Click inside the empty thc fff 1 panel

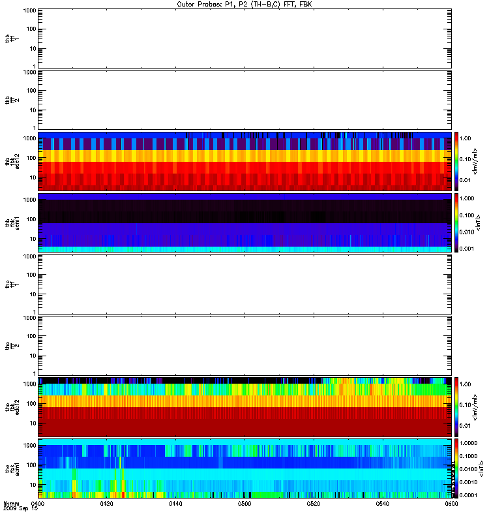(x=244, y=284)
